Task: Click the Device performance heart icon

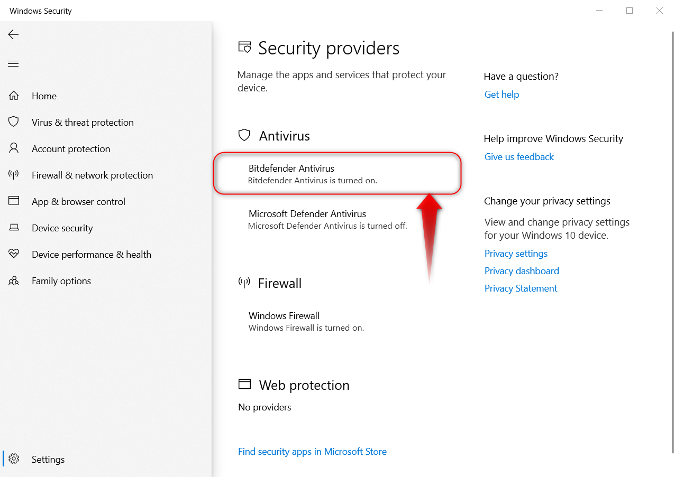Action: 14,254
